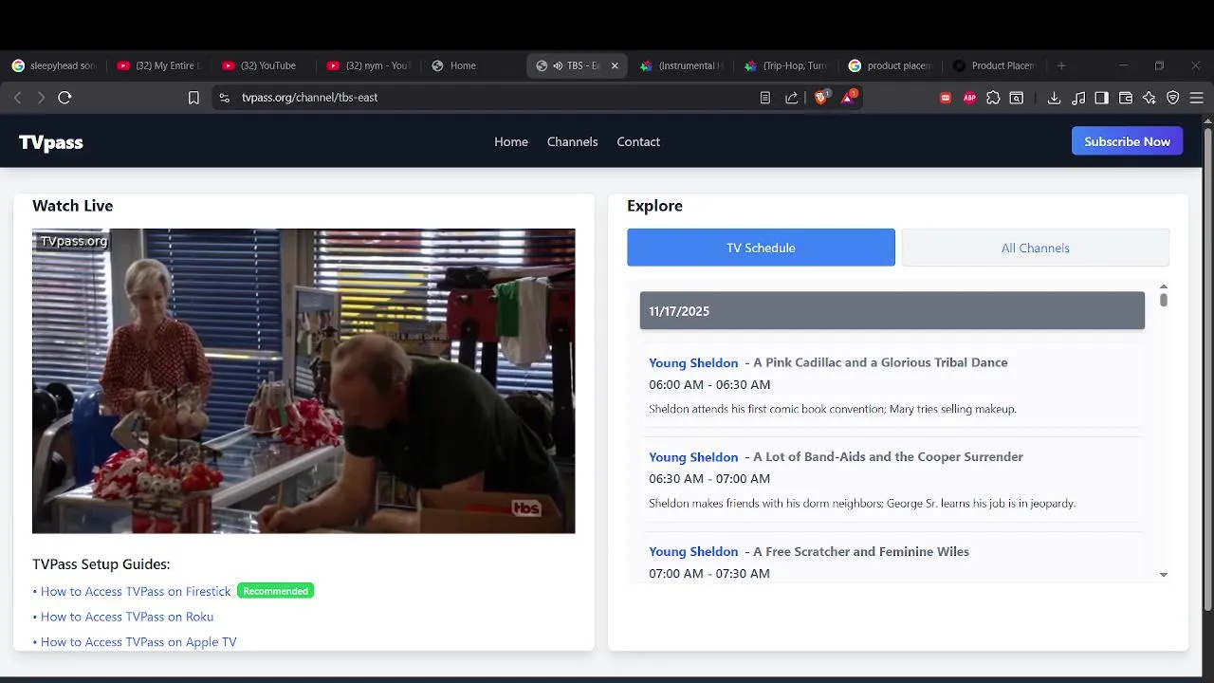This screenshot has width=1214, height=683.
Task: Open Brave Shields lion icon
Action: tap(821, 97)
